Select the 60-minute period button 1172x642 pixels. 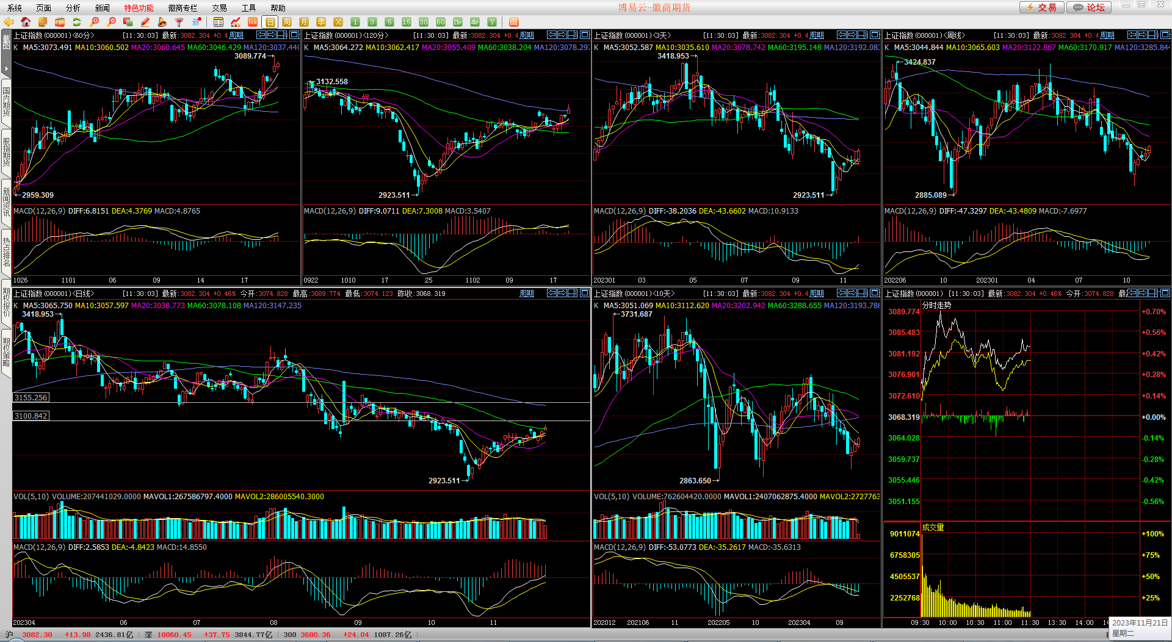coord(441,22)
